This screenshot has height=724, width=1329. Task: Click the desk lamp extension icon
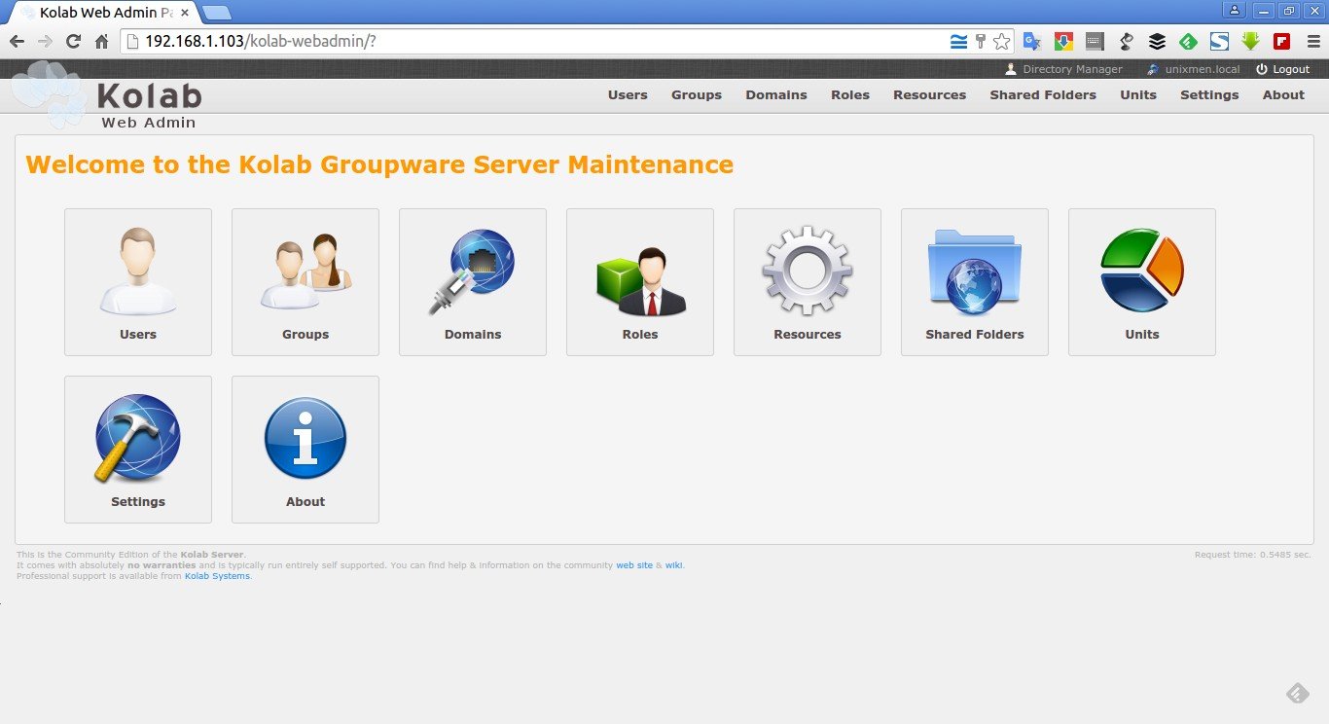click(x=1126, y=42)
